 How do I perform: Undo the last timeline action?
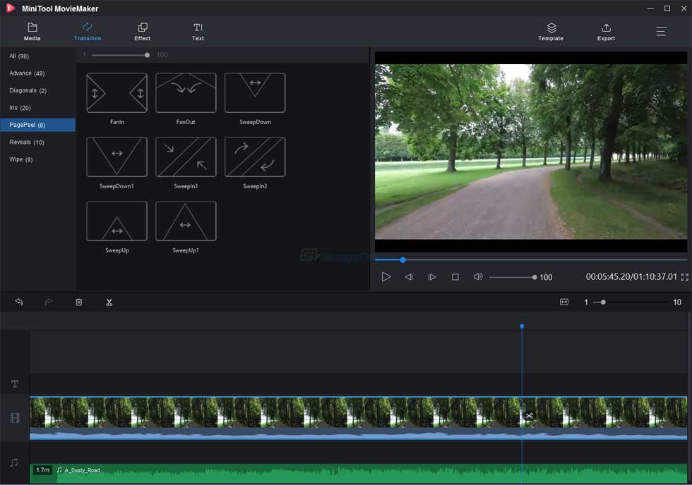point(19,302)
